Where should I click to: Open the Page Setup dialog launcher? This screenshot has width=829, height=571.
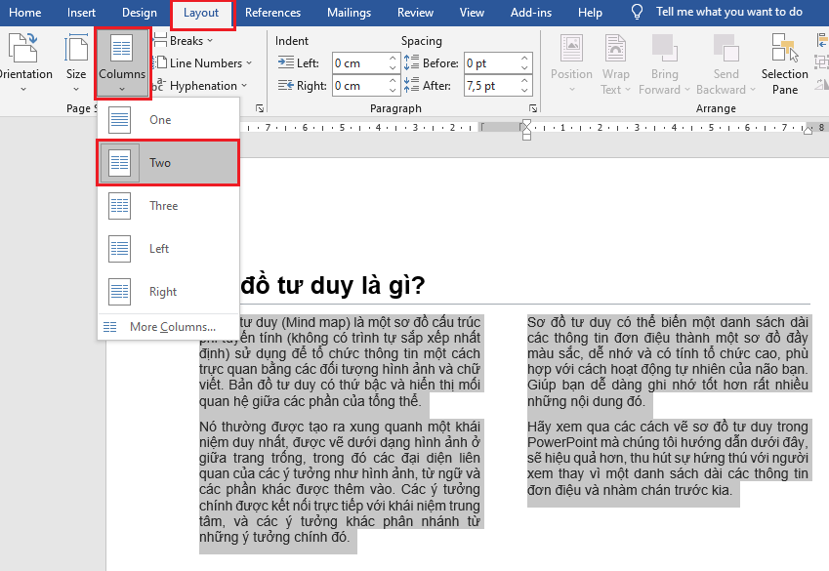tap(259, 108)
